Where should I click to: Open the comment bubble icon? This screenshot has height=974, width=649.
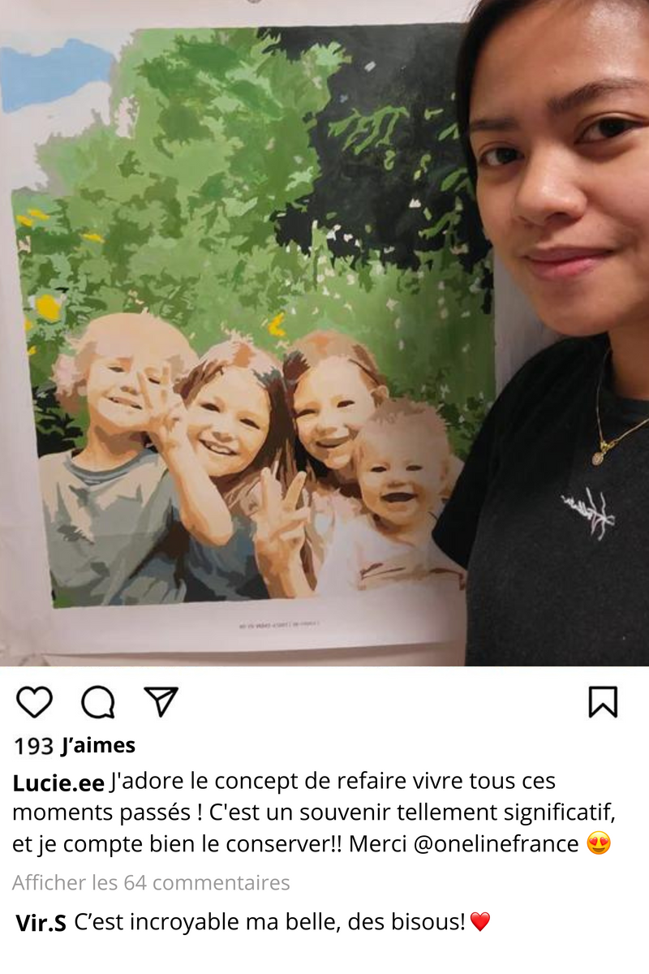[x=98, y=702]
